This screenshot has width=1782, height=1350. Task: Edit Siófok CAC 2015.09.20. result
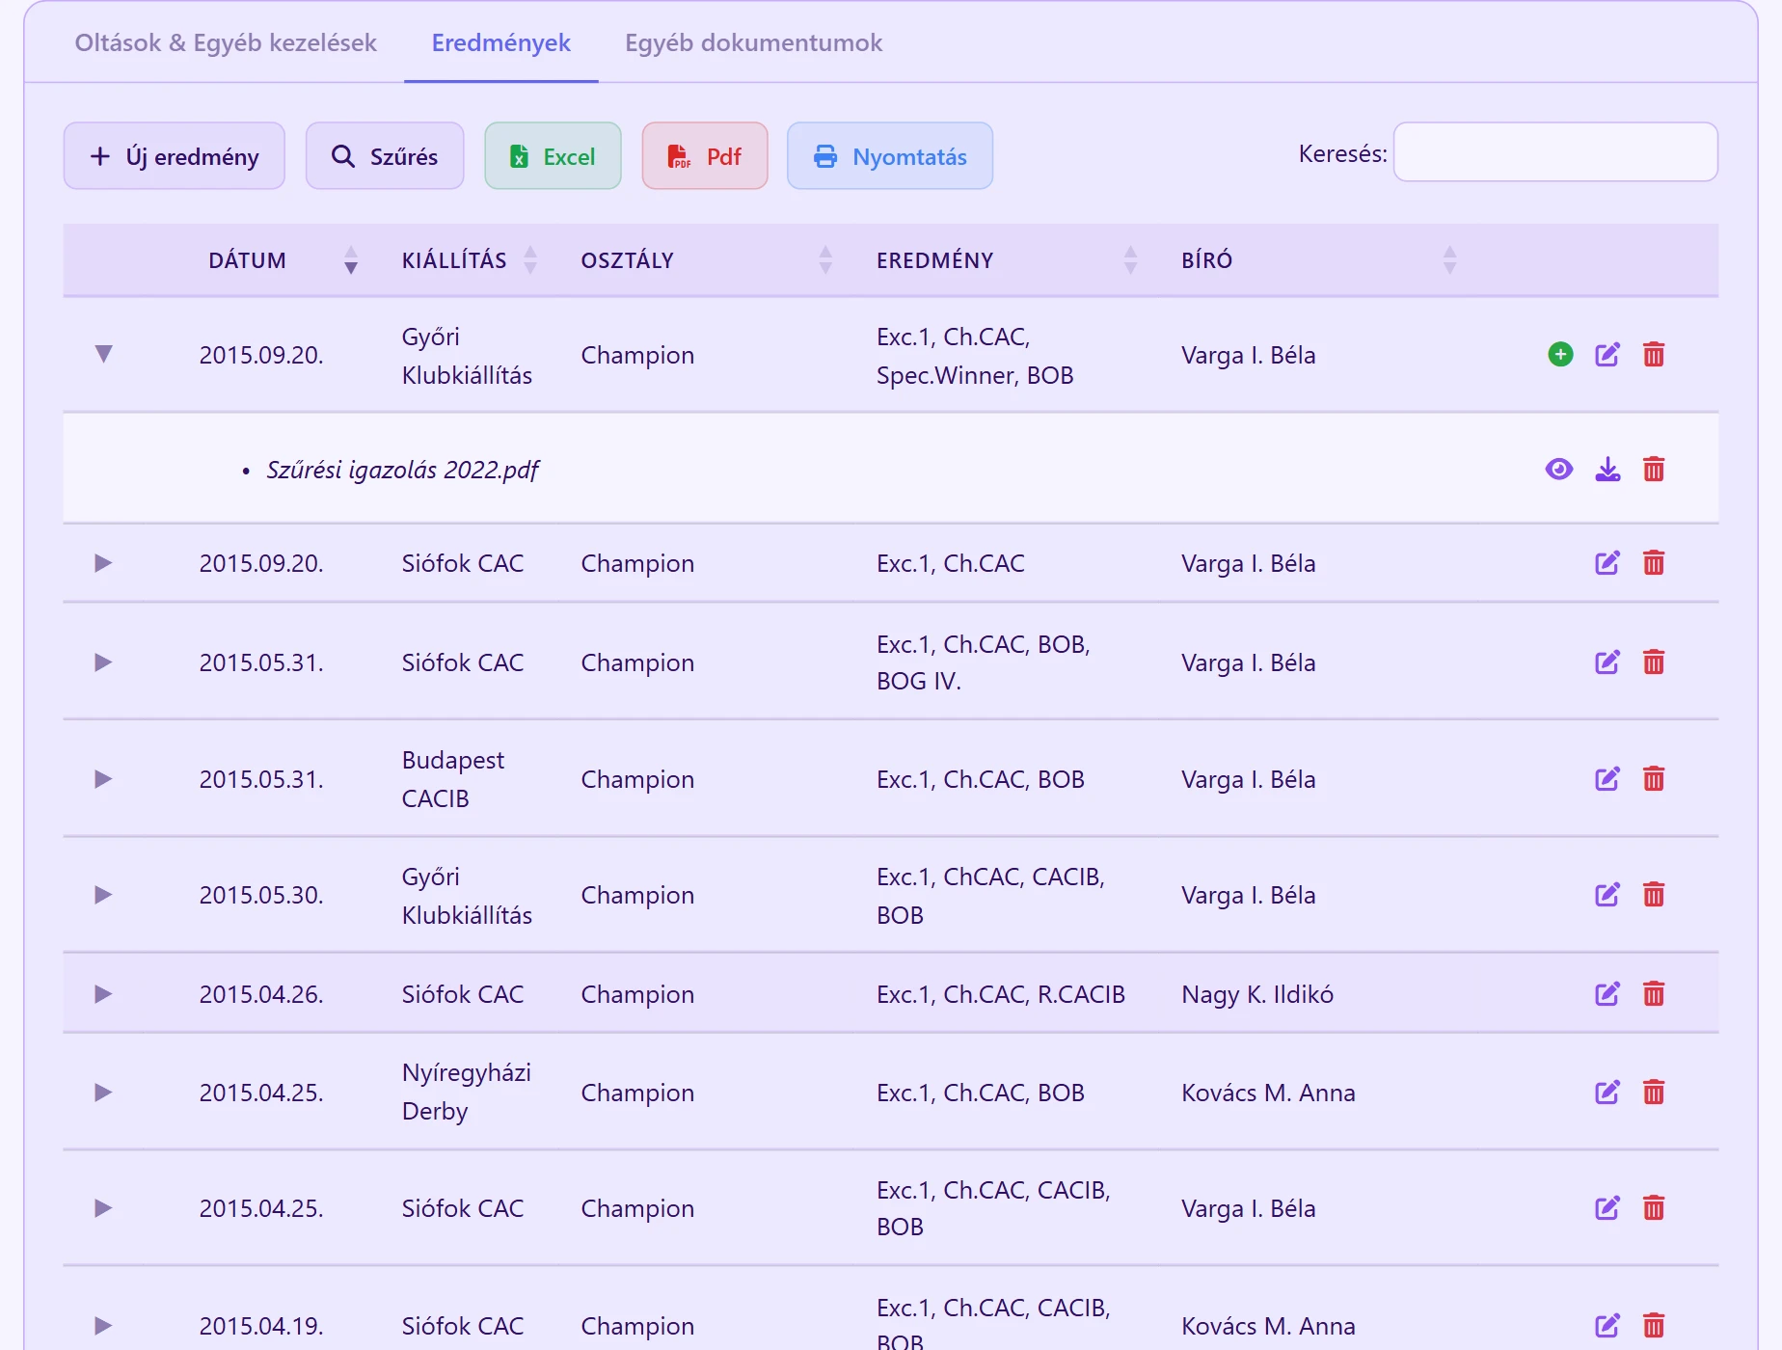pos(1607,563)
